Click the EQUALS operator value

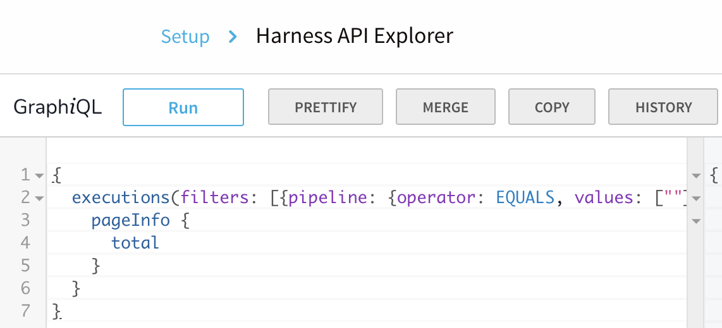525,197
